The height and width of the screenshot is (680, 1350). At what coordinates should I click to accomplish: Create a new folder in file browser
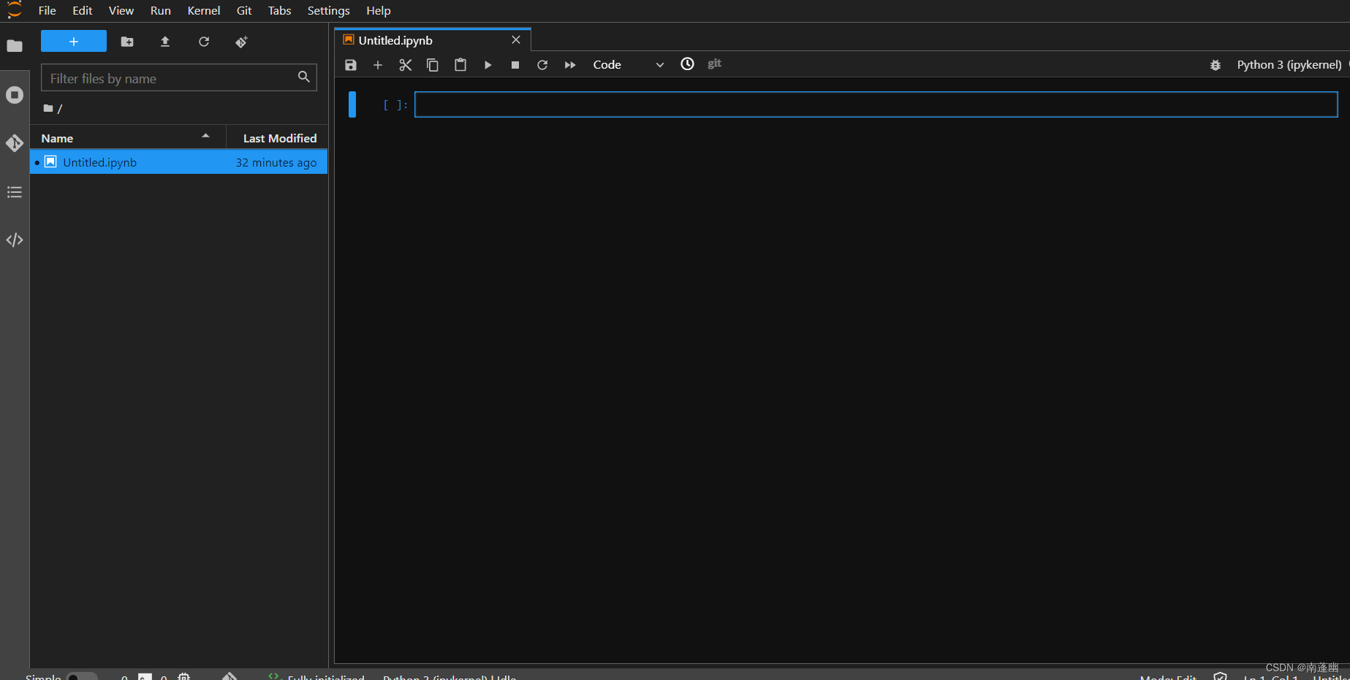point(127,42)
